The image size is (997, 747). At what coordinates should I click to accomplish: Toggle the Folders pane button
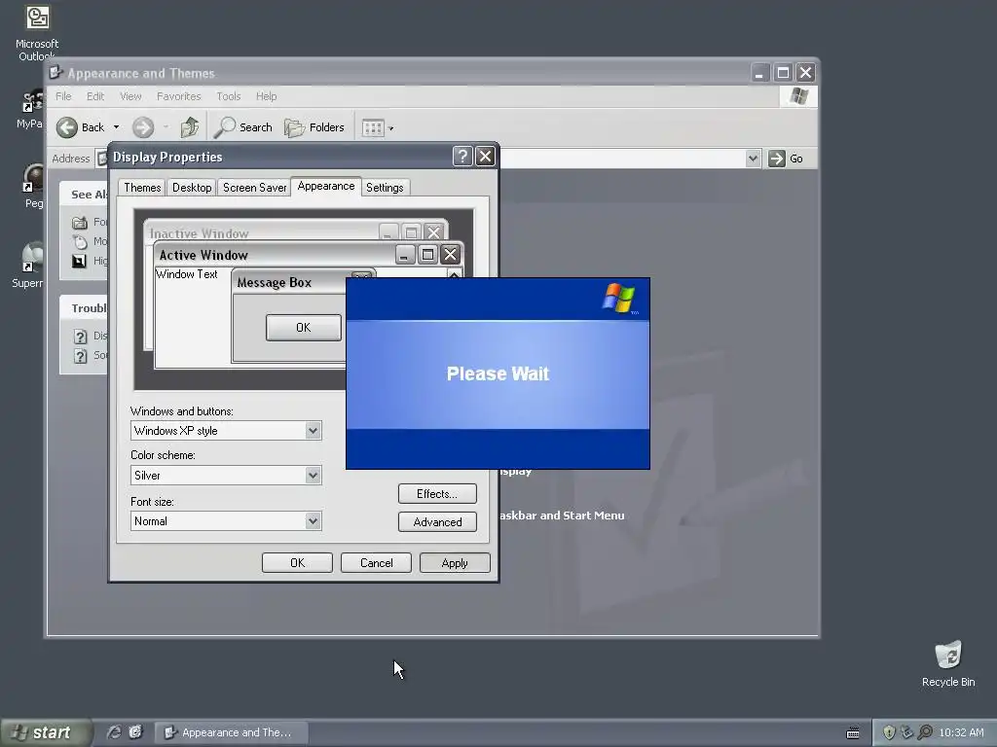coord(314,127)
